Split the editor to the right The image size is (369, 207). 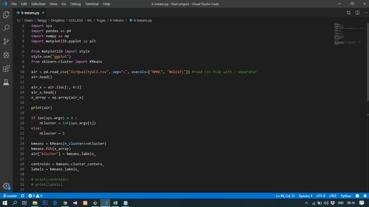pos(357,13)
